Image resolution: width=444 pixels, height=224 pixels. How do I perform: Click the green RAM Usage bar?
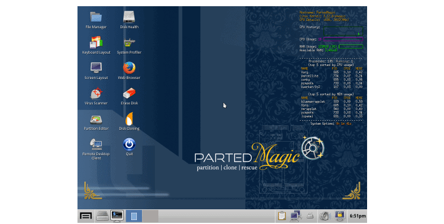coord(351,47)
